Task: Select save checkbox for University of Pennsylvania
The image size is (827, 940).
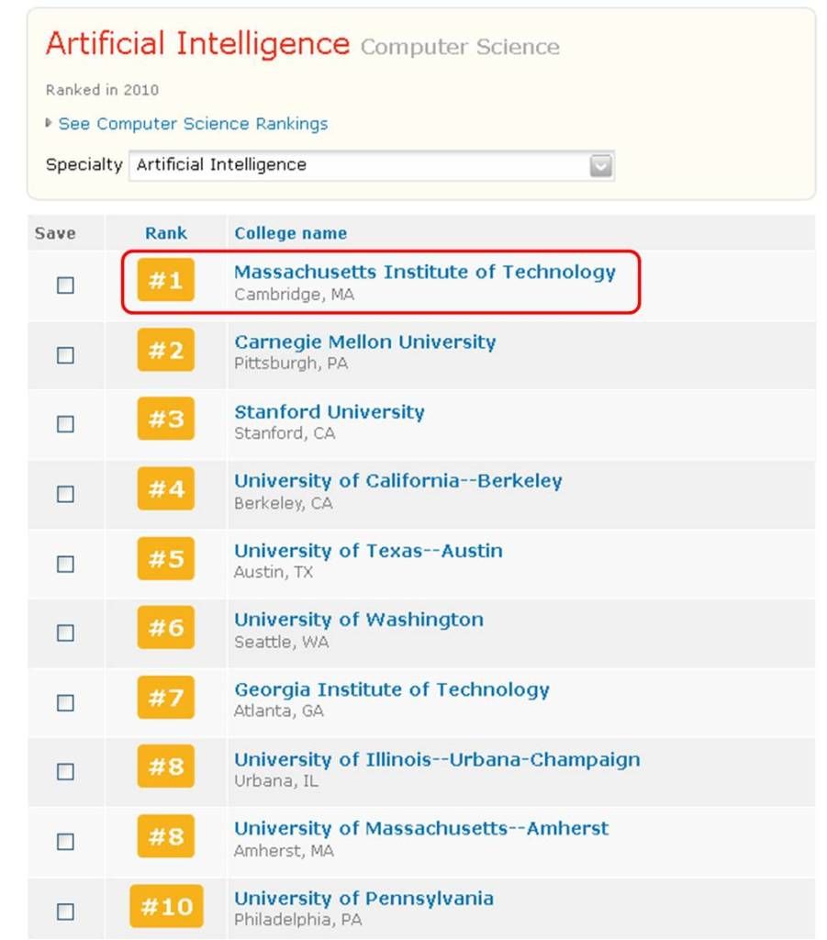Action: pos(65,912)
